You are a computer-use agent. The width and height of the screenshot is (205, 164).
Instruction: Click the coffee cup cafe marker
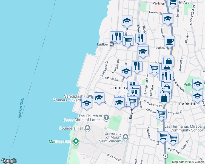(x=169, y=42)
